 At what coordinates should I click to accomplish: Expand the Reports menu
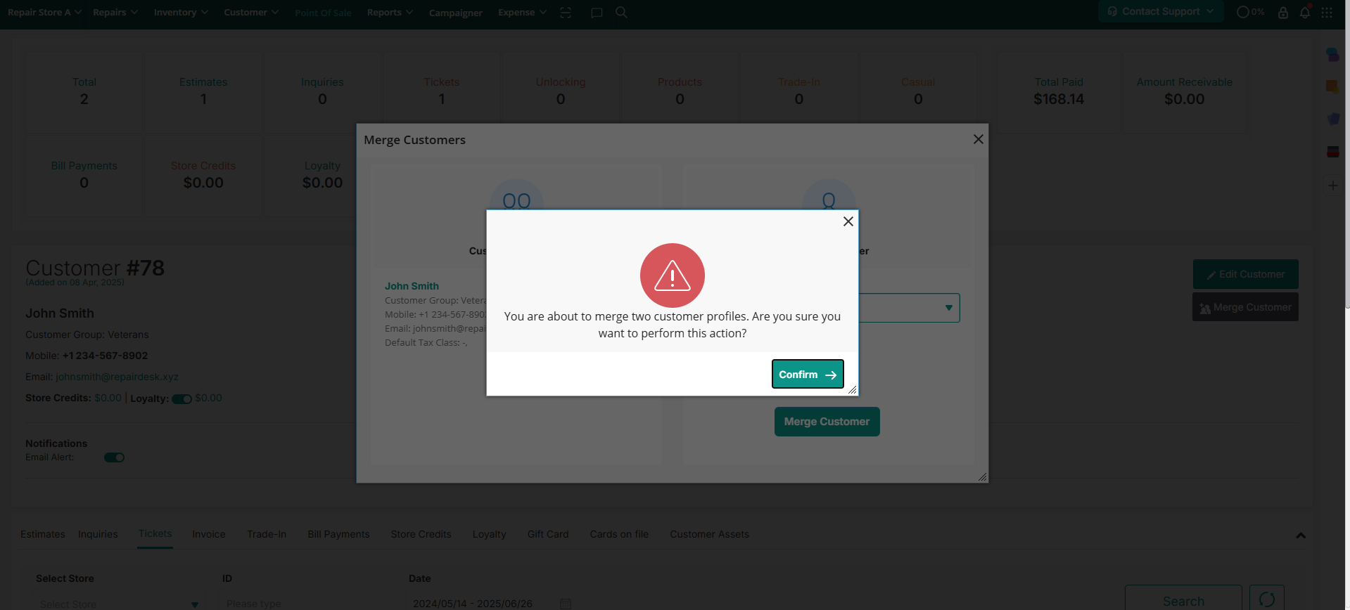point(390,12)
